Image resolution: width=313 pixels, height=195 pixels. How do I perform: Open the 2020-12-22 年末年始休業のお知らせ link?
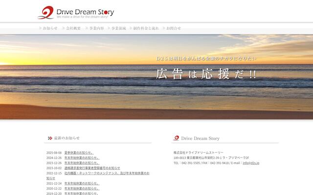tap(82, 189)
